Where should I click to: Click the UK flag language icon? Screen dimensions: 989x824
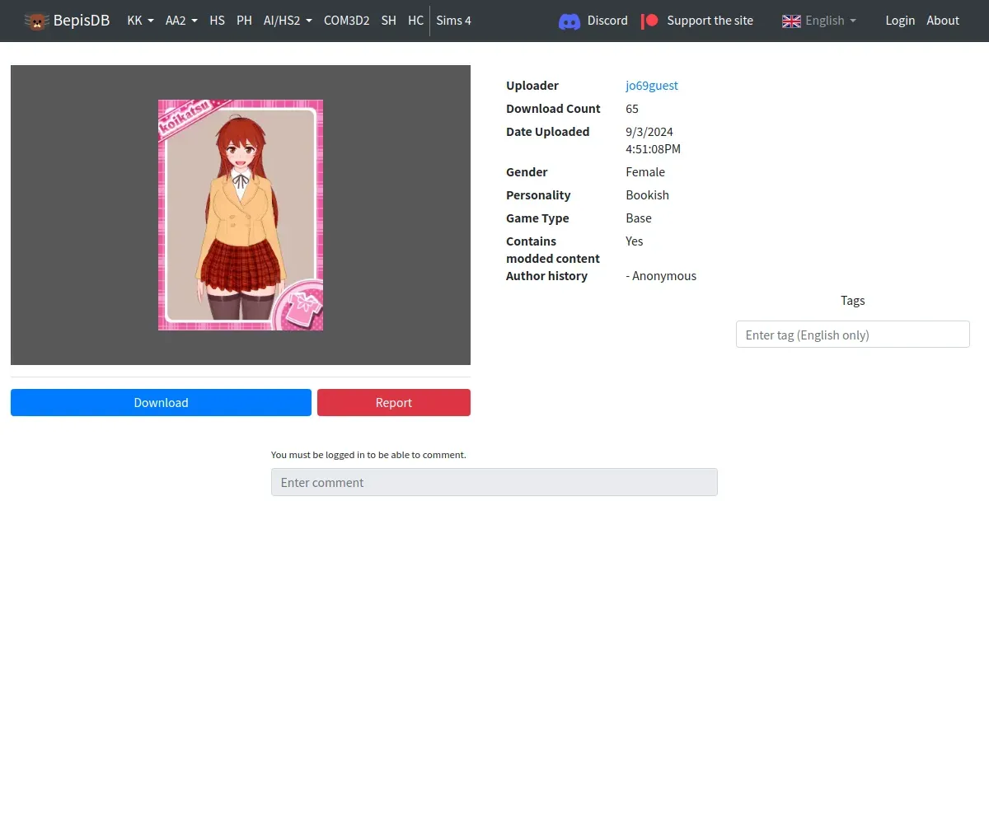tap(791, 21)
